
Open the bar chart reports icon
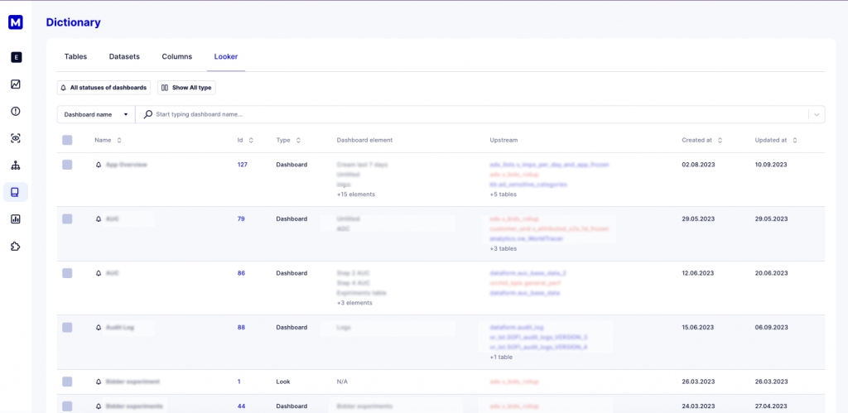click(16, 219)
